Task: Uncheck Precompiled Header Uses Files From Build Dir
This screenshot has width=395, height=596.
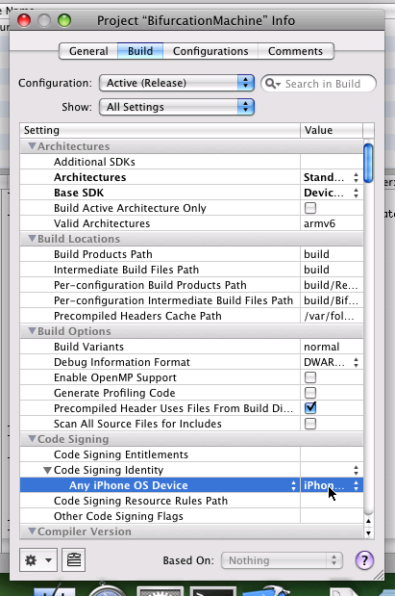Action: click(x=310, y=408)
